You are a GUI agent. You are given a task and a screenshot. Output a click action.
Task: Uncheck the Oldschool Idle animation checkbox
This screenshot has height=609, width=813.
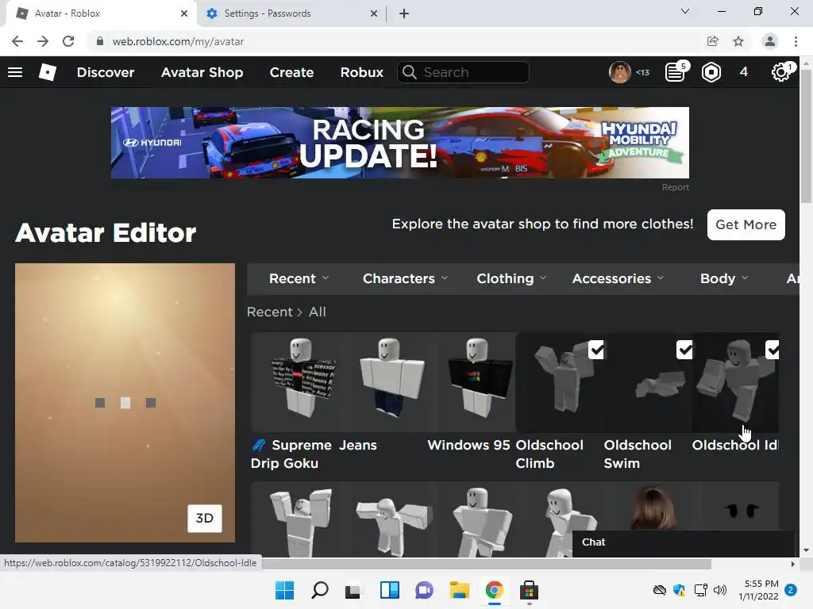point(772,350)
